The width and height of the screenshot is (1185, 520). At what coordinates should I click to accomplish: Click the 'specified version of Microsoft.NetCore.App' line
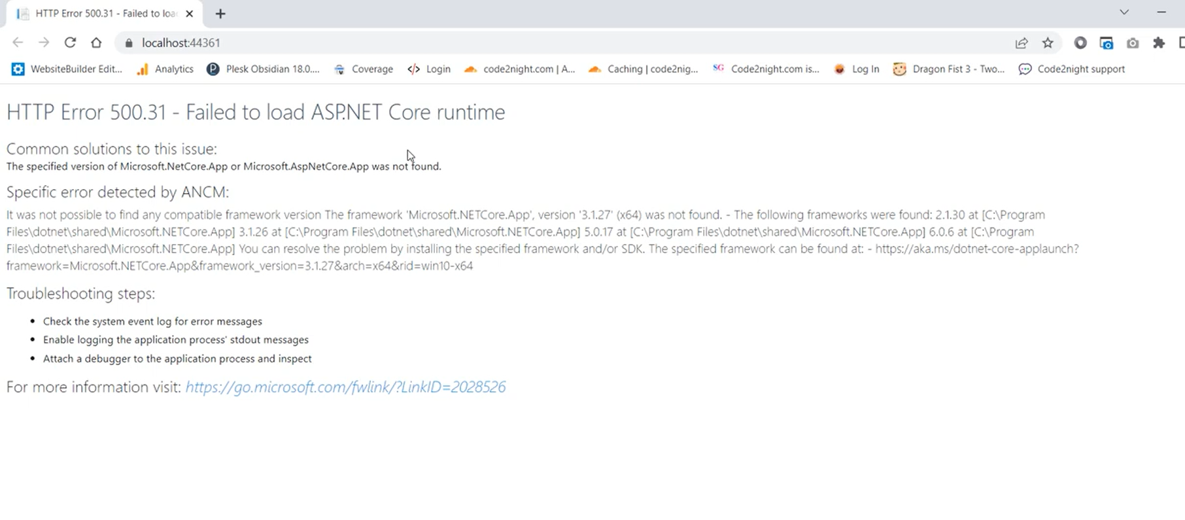coord(224,167)
